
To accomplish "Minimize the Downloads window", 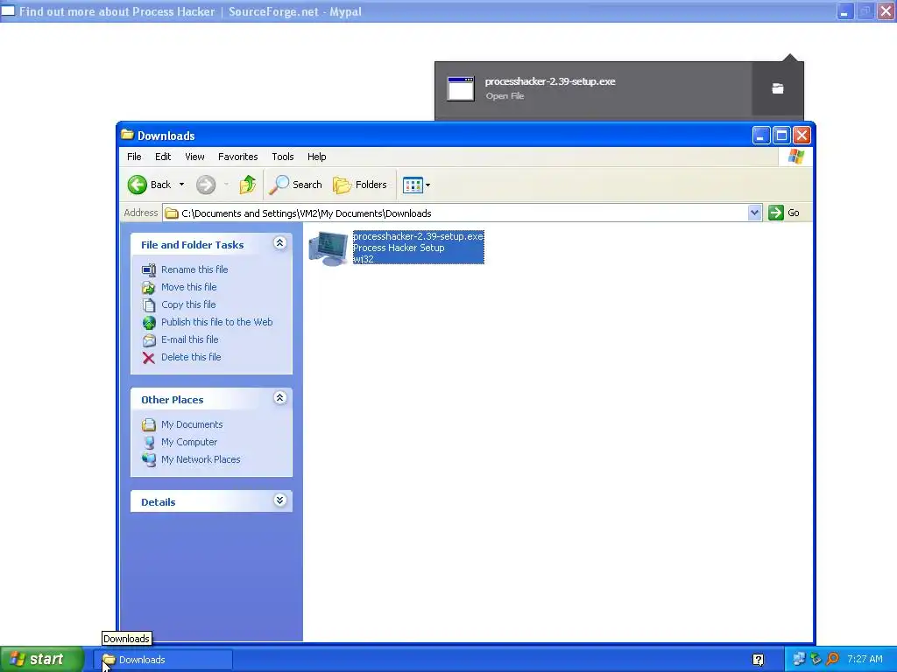I will [761, 136].
